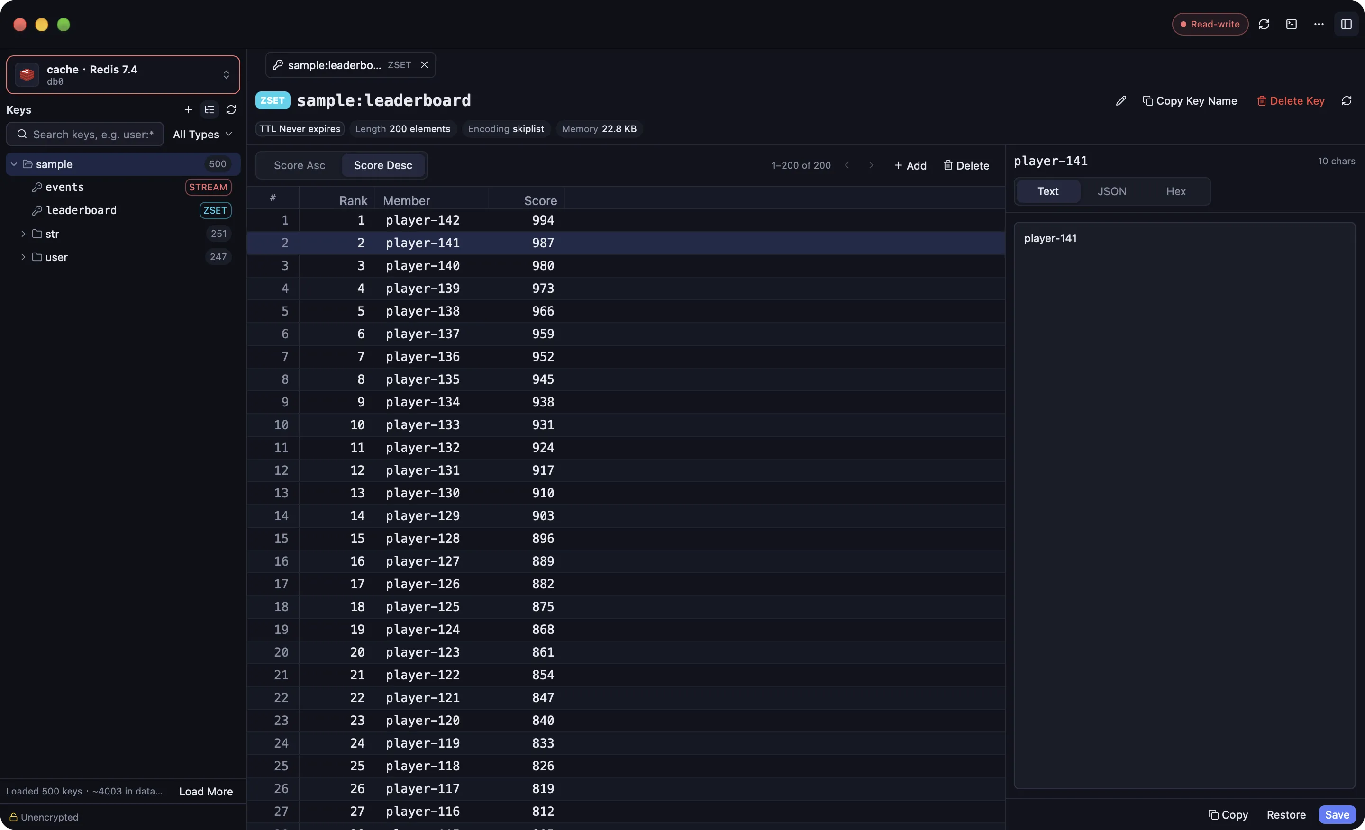The width and height of the screenshot is (1365, 830).
Task: Expand the str folder
Action: point(23,234)
